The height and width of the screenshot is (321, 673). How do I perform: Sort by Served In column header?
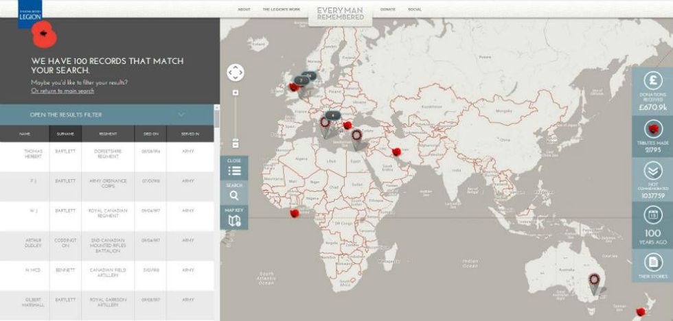click(x=190, y=134)
